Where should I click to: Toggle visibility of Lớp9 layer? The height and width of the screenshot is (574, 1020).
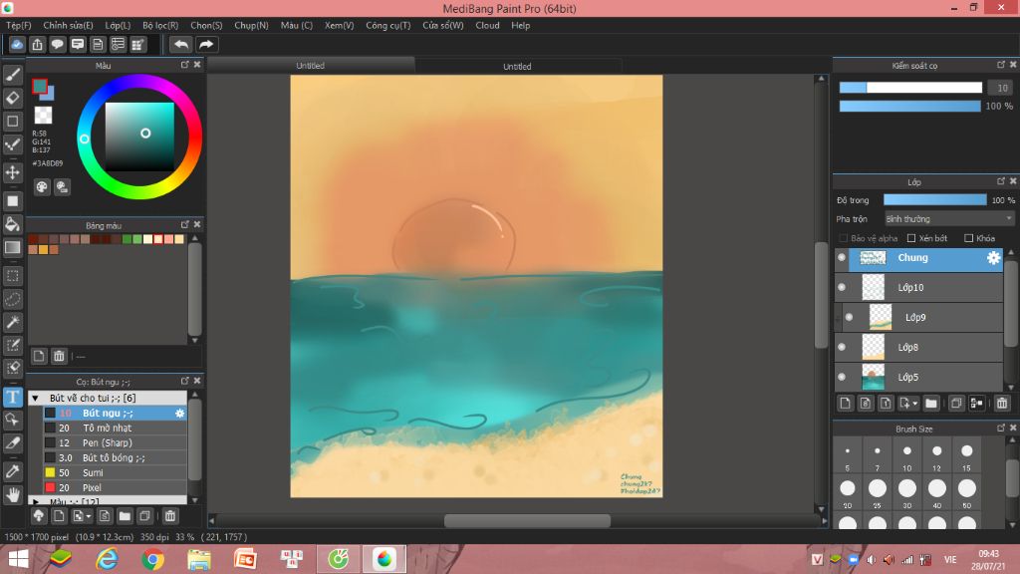point(849,317)
